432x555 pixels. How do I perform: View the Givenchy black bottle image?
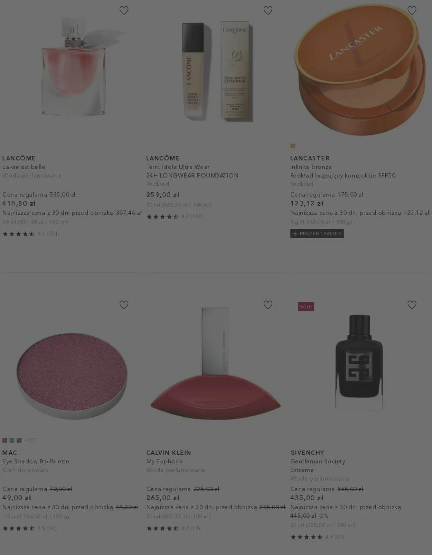(x=359, y=361)
